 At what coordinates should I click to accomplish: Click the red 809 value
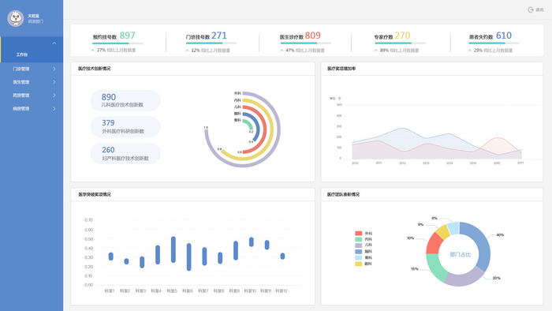pyautogui.click(x=312, y=36)
